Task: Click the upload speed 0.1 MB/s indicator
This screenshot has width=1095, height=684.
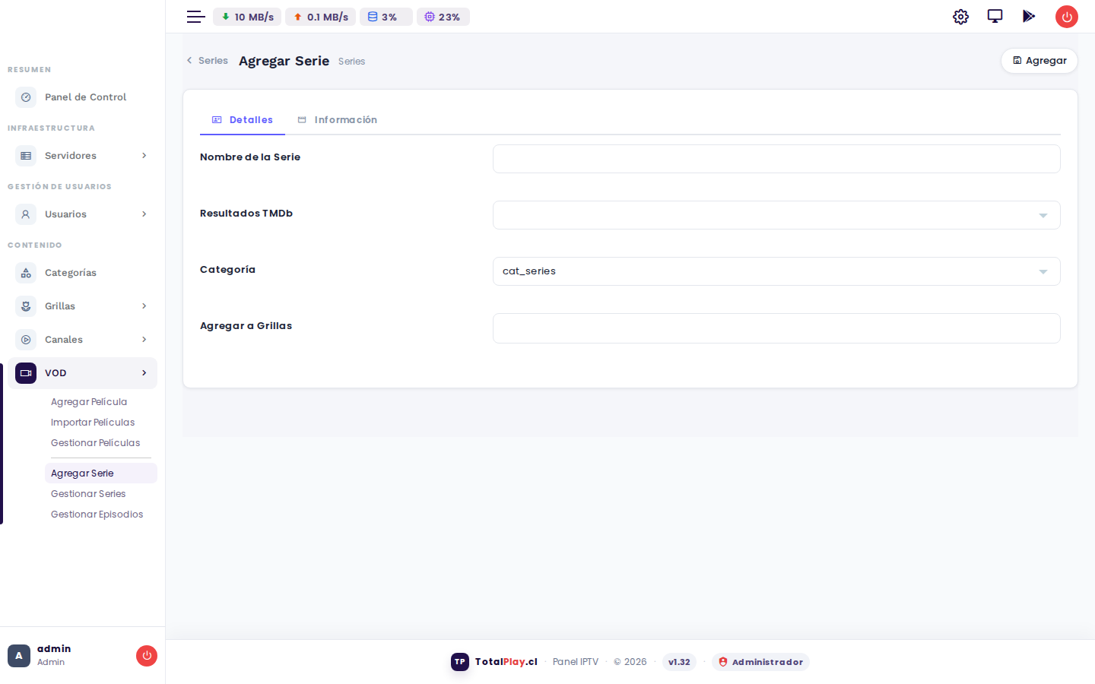Action: (320, 17)
